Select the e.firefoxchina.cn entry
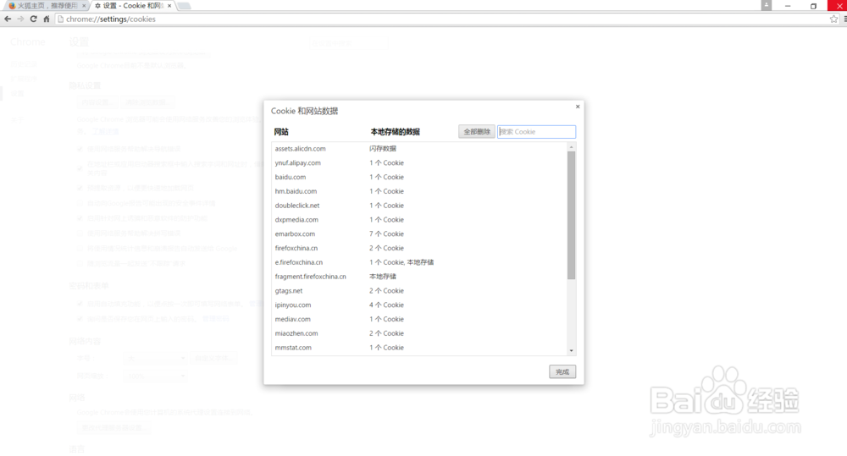The width and height of the screenshot is (847, 456). [419, 262]
